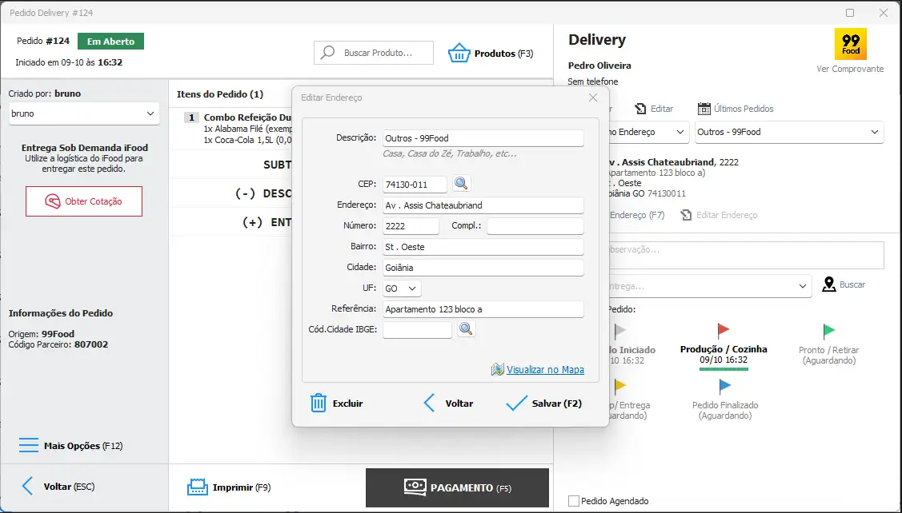Select the green Pronto / Retirar flag

click(x=829, y=331)
